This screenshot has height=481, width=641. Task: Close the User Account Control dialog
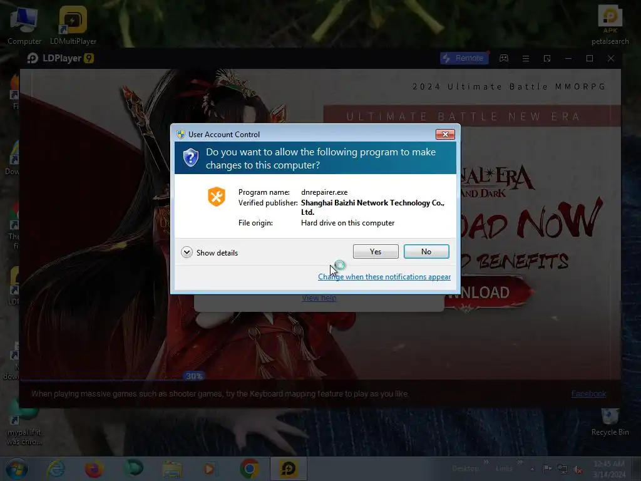click(445, 134)
